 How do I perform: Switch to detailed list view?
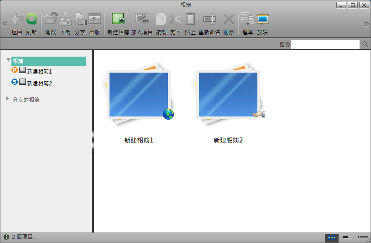tap(363, 238)
